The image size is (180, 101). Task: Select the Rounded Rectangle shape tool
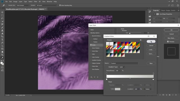coord(2,49)
